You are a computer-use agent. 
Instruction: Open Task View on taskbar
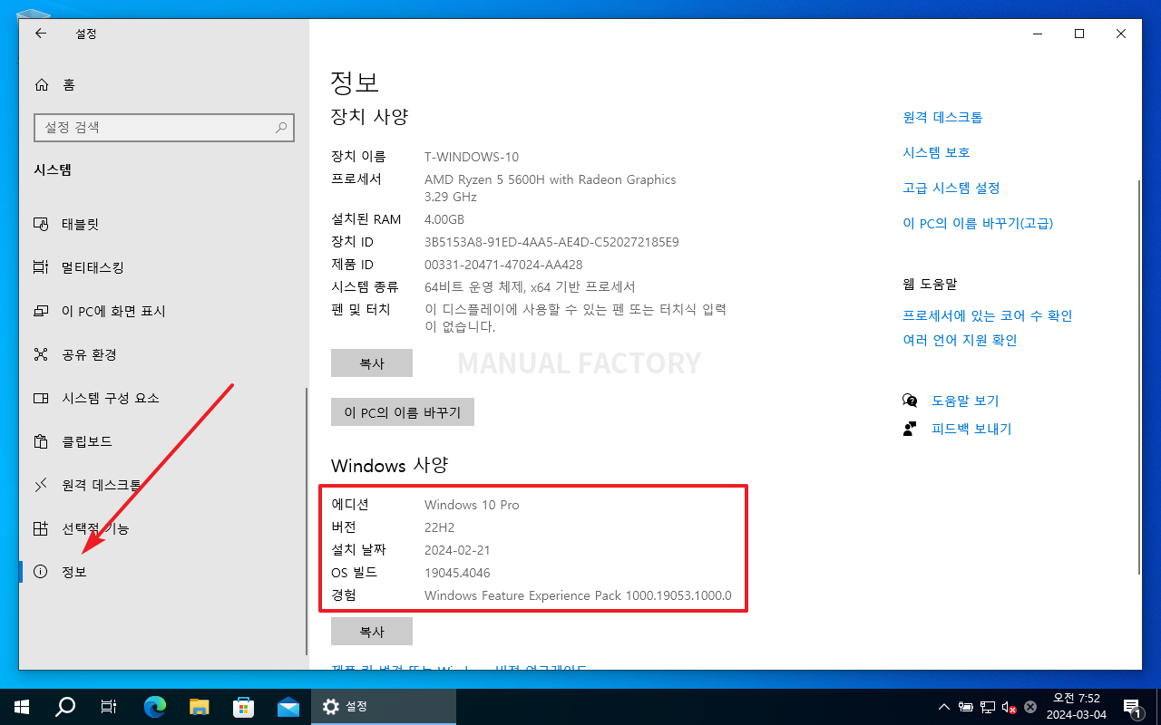109,707
